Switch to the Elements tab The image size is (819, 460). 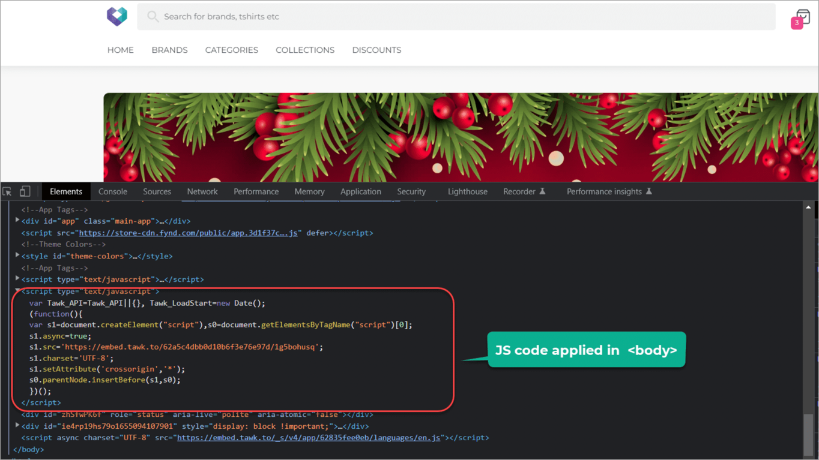click(66, 191)
